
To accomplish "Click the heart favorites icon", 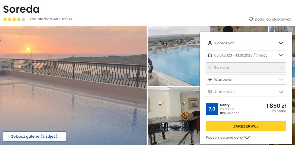I will pos(251,19).
